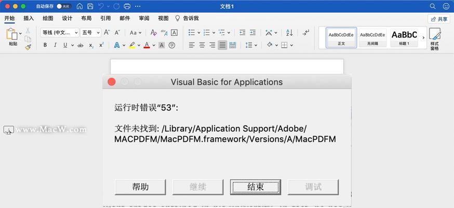Viewport: 454px width, 208px height.
Task: Click the Home icon in title bar
Action: [x=79, y=6]
